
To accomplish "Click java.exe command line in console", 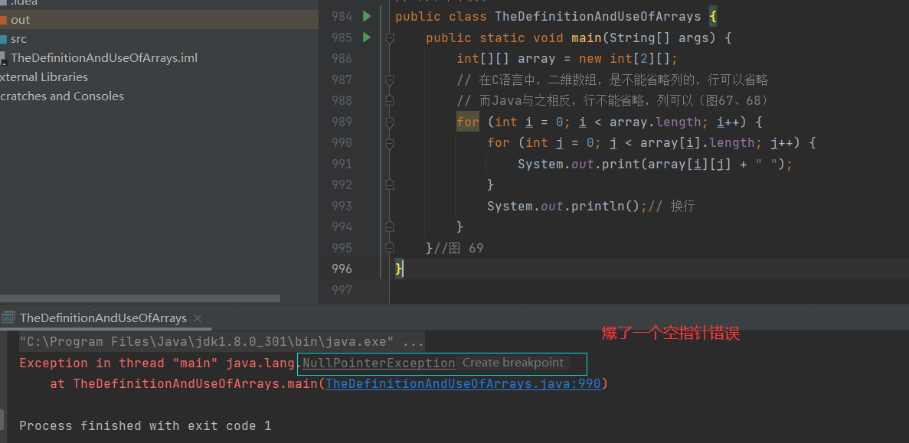I will [221, 342].
